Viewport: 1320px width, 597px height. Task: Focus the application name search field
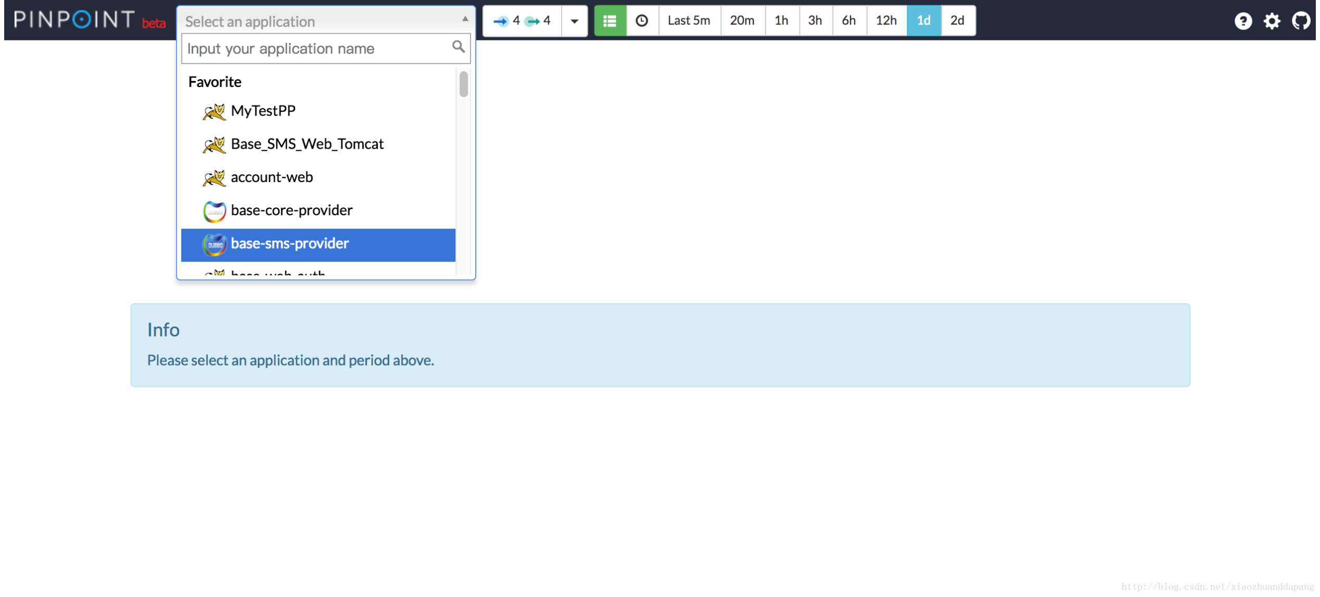pos(326,48)
